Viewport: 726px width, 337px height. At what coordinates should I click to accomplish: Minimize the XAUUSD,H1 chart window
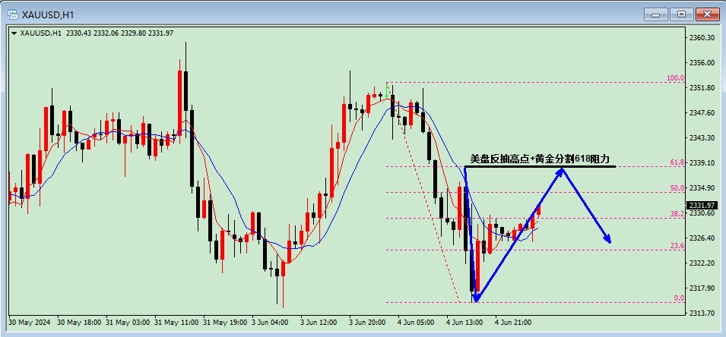click(x=655, y=14)
